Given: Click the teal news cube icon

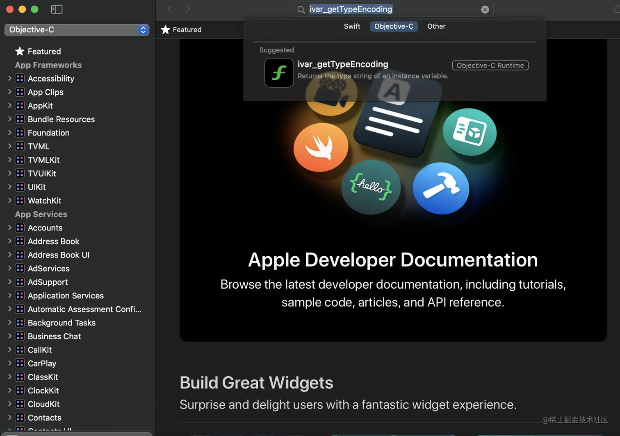Looking at the screenshot, I should 470,132.
